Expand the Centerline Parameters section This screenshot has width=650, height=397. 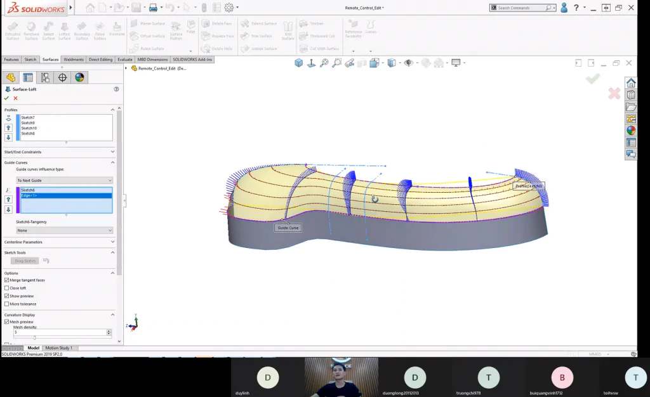(x=112, y=242)
